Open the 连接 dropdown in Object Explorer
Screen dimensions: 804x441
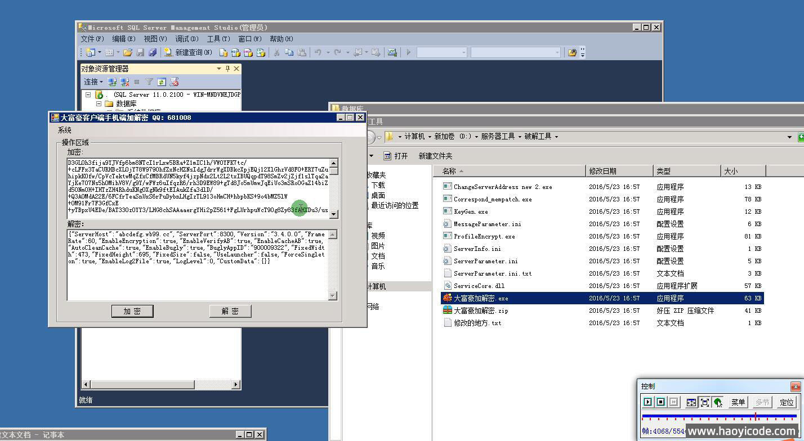[93, 82]
